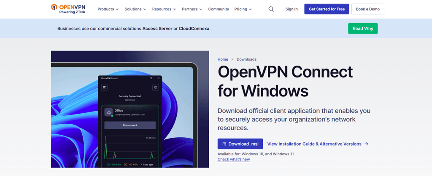Click Book a Demo button
The width and height of the screenshot is (432, 176).
tap(368, 9)
